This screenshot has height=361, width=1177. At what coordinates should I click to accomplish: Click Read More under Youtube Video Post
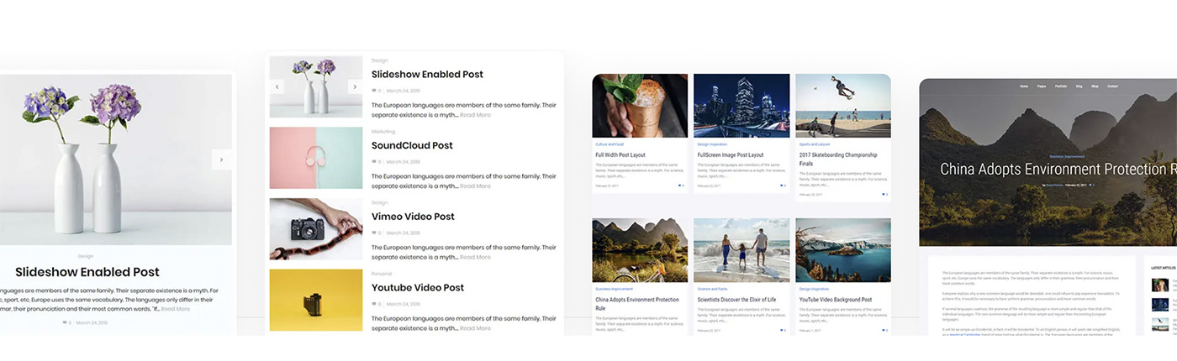(x=475, y=328)
